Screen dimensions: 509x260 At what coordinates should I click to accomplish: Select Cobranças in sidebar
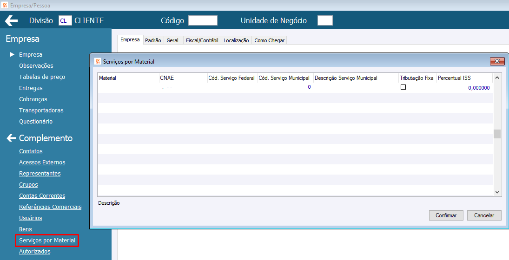click(x=33, y=99)
